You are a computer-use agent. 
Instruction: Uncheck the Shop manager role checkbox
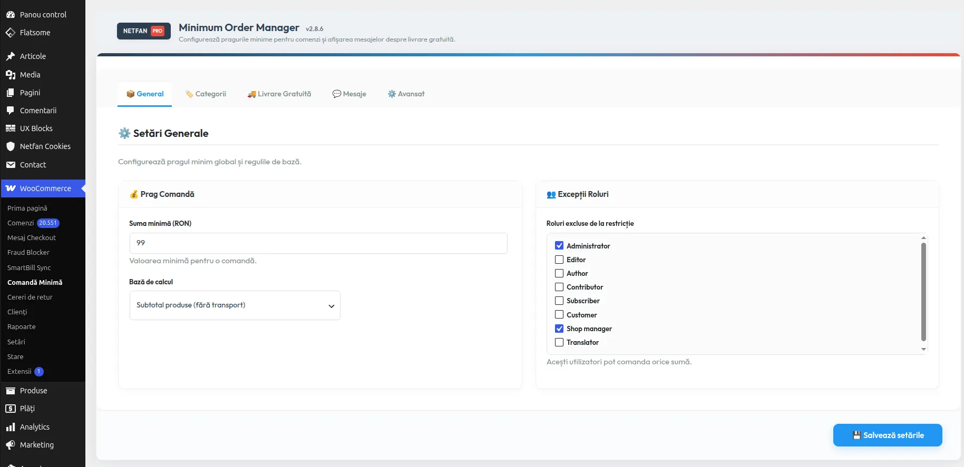559,329
